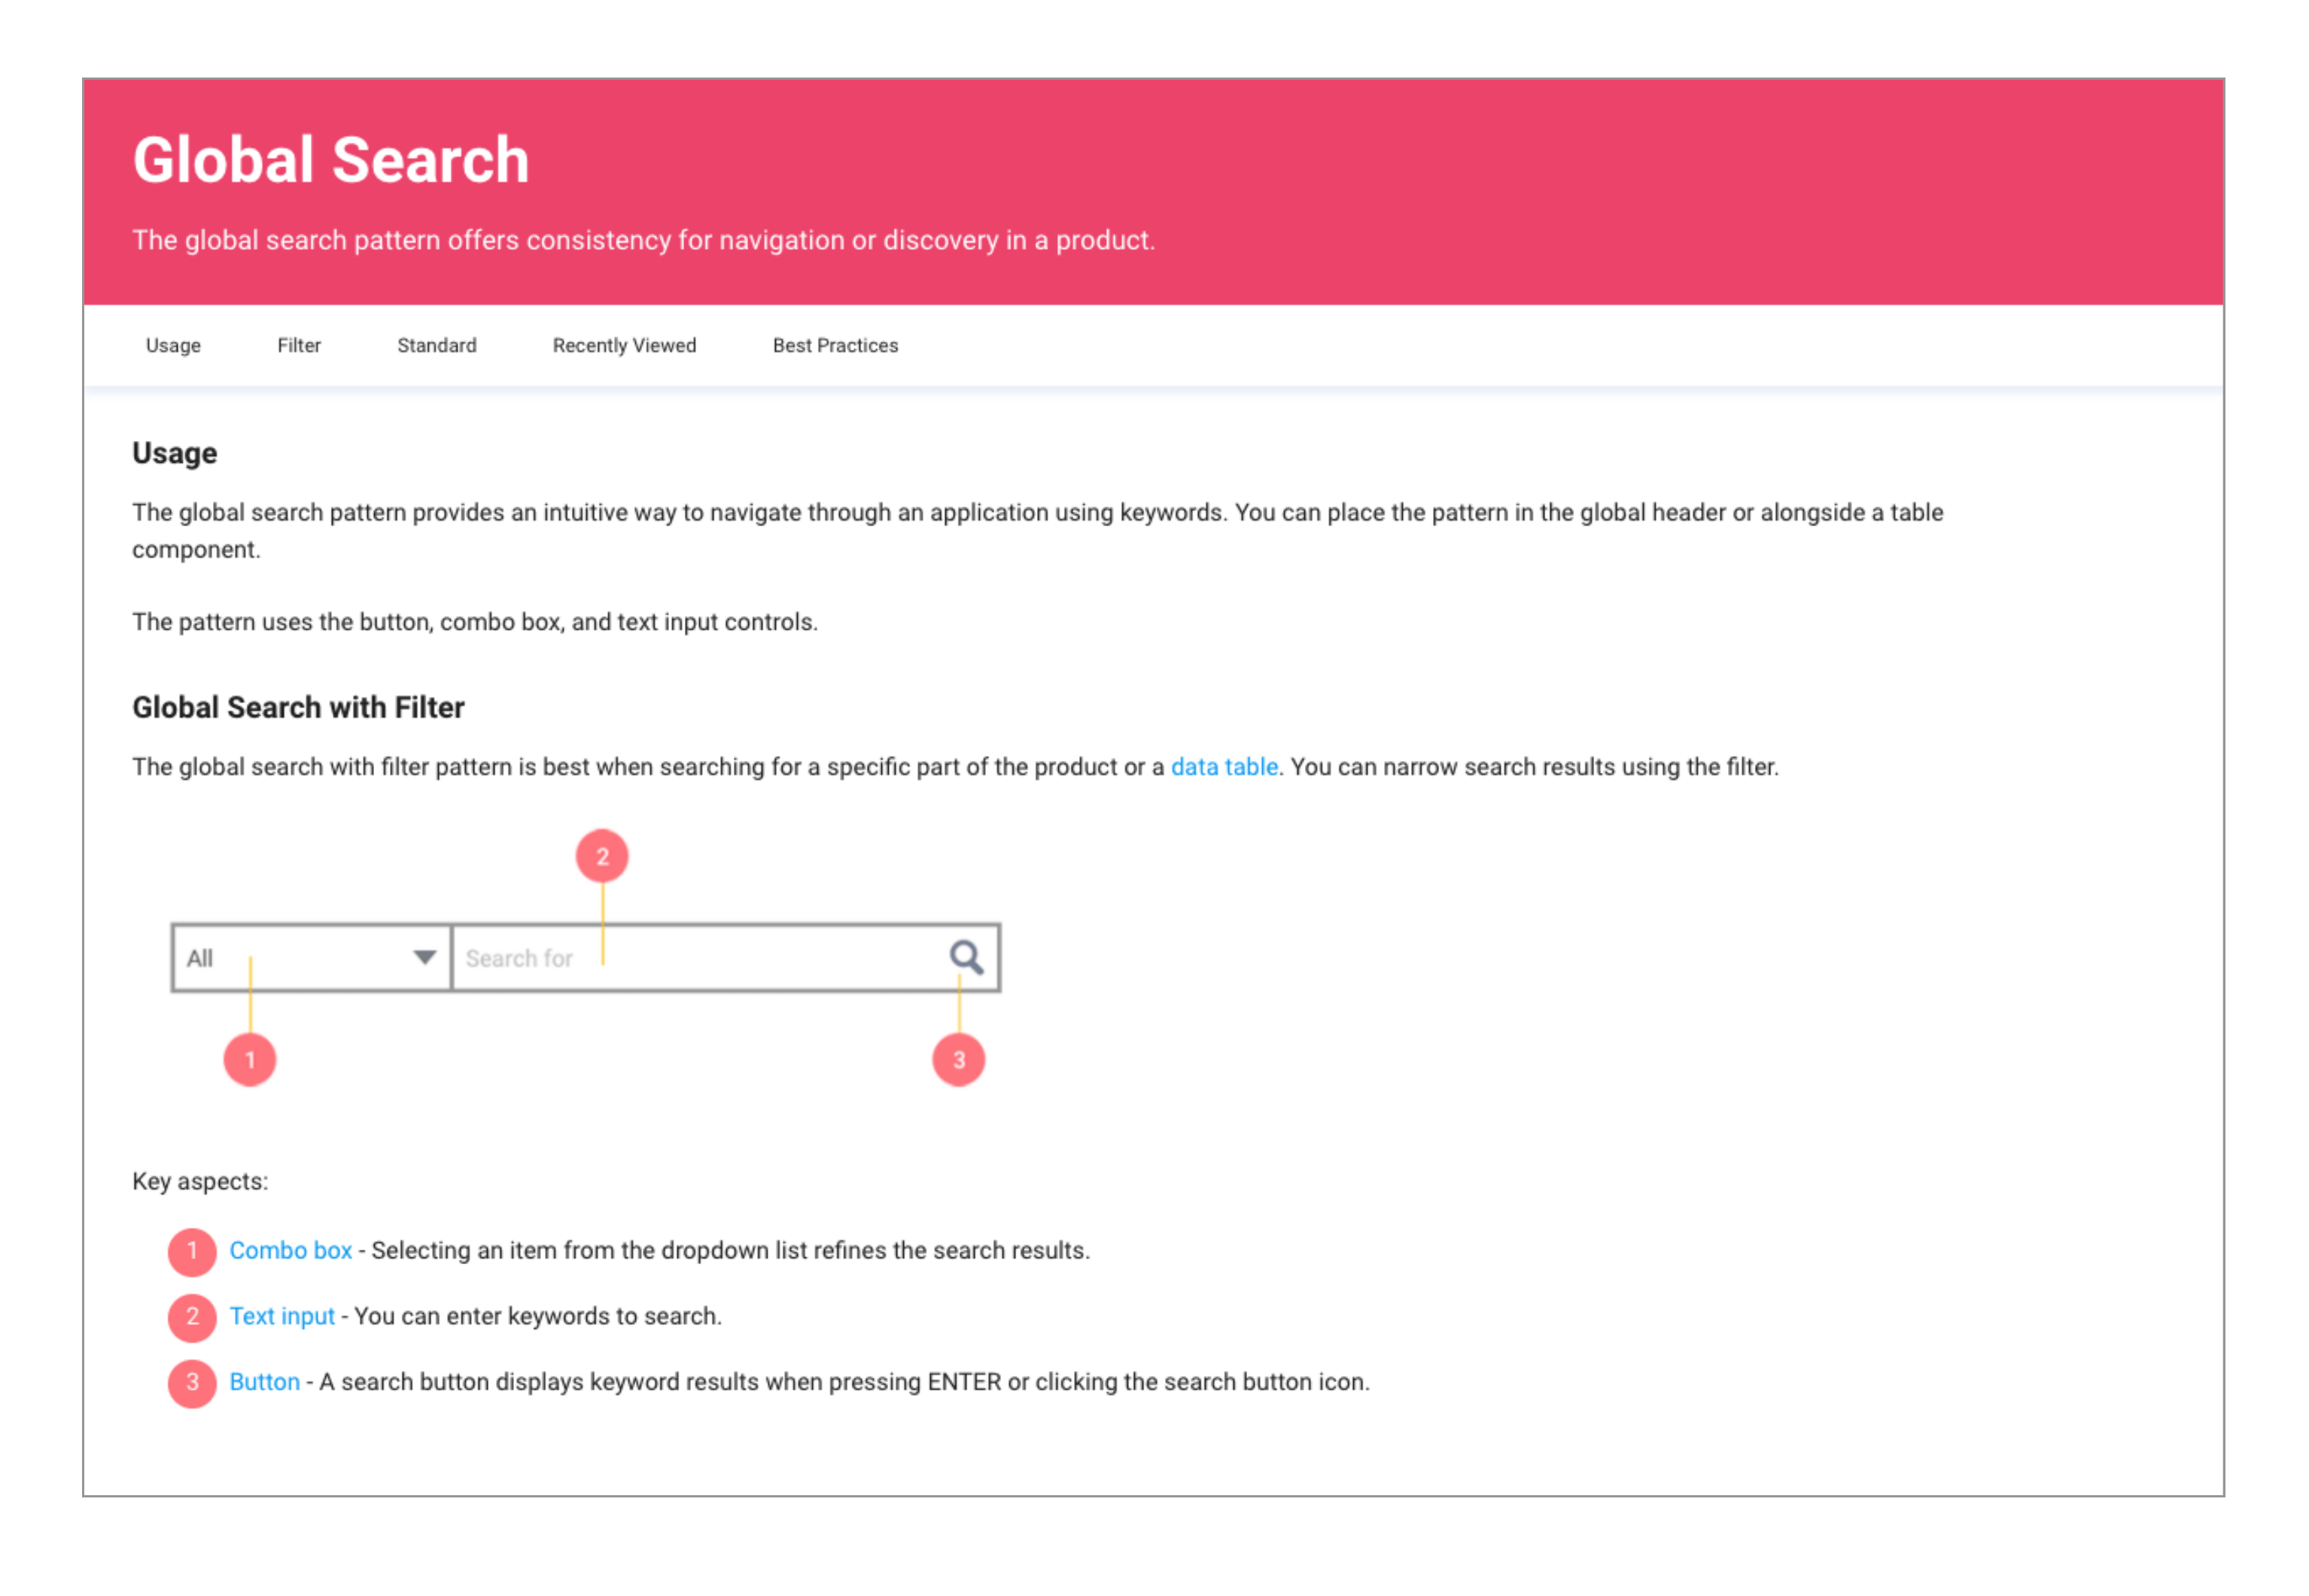Image resolution: width=2309 pixels, height=1596 pixels.
Task: Click the Usage section heading
Action: tap(174, 453)
